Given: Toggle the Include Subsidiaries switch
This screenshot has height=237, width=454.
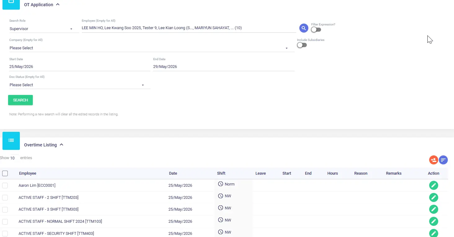Looking at the screenshot, I should click(x=302, y=45).
